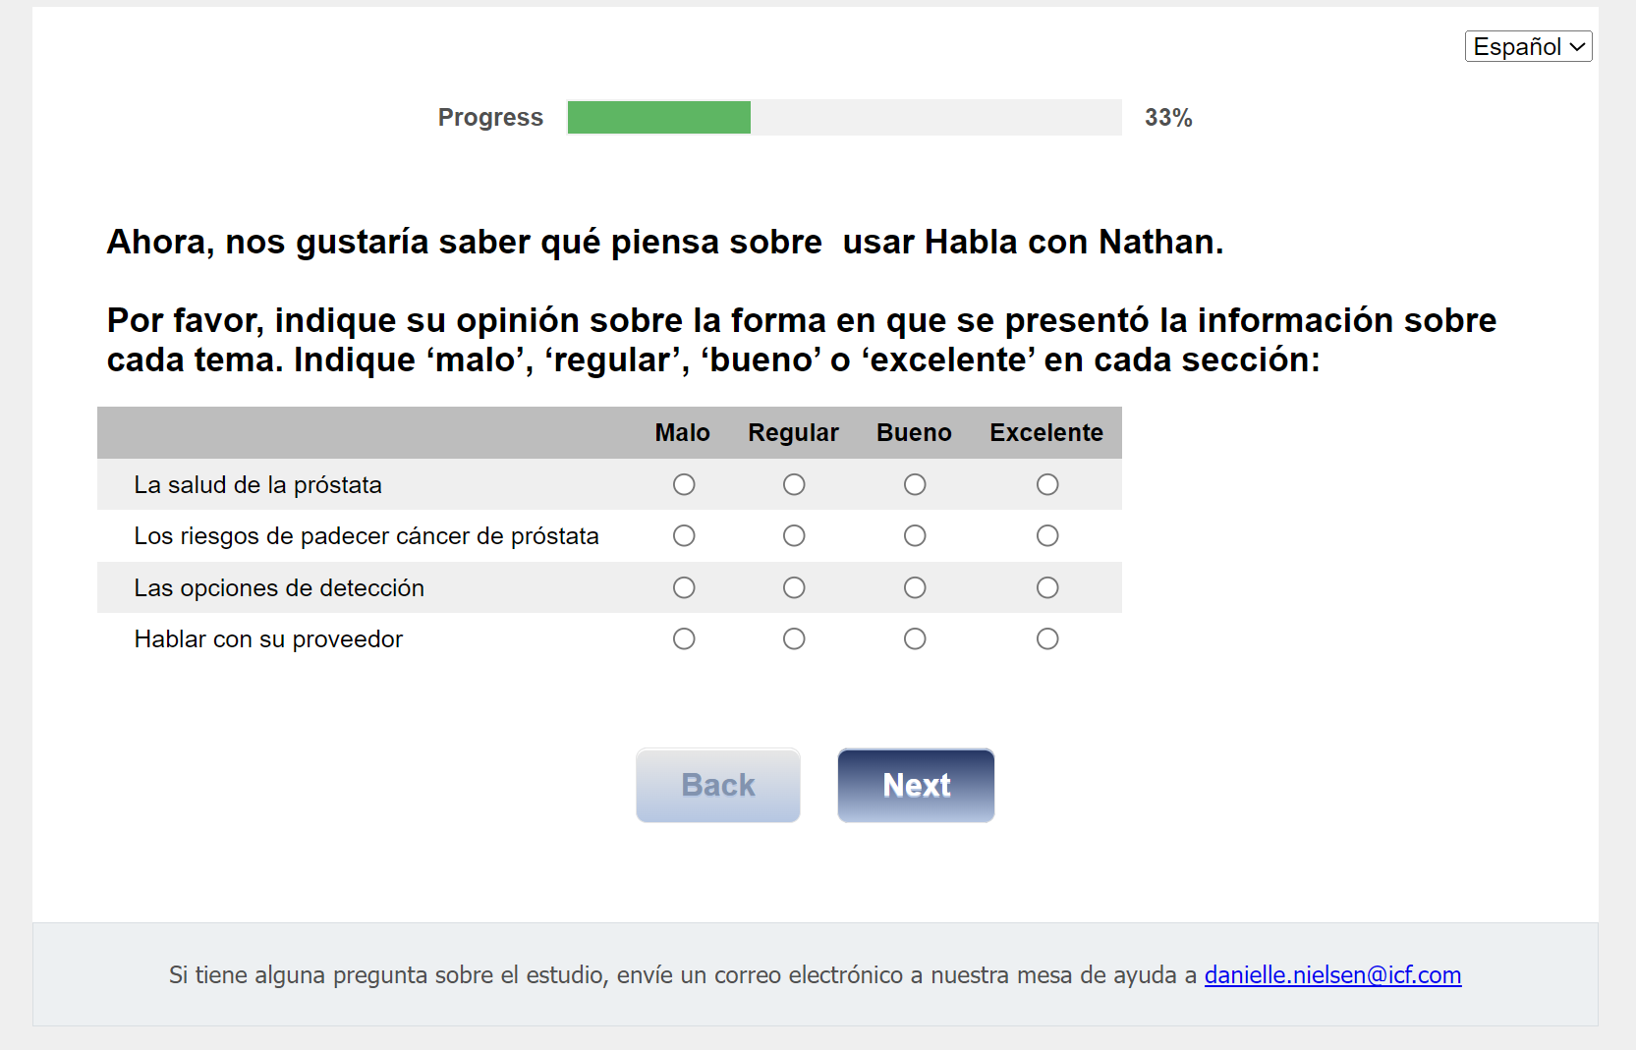Choose Malo for 'Hablar con su proveedor'
The width and height of the screenshot is (1636, 1050).
tap(684, 638)
